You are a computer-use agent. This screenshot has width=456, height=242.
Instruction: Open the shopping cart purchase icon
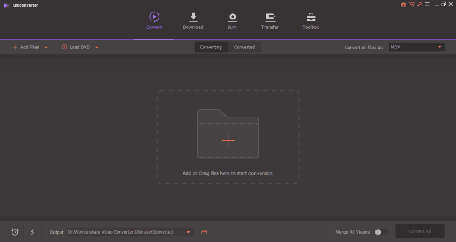point(411,4)
